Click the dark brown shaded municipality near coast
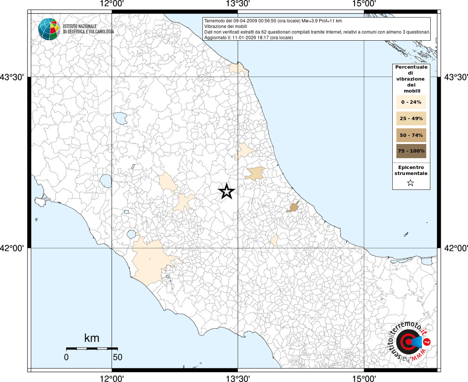Image resolution: width=468 pixels, height=382 pixels. point(293,207)
